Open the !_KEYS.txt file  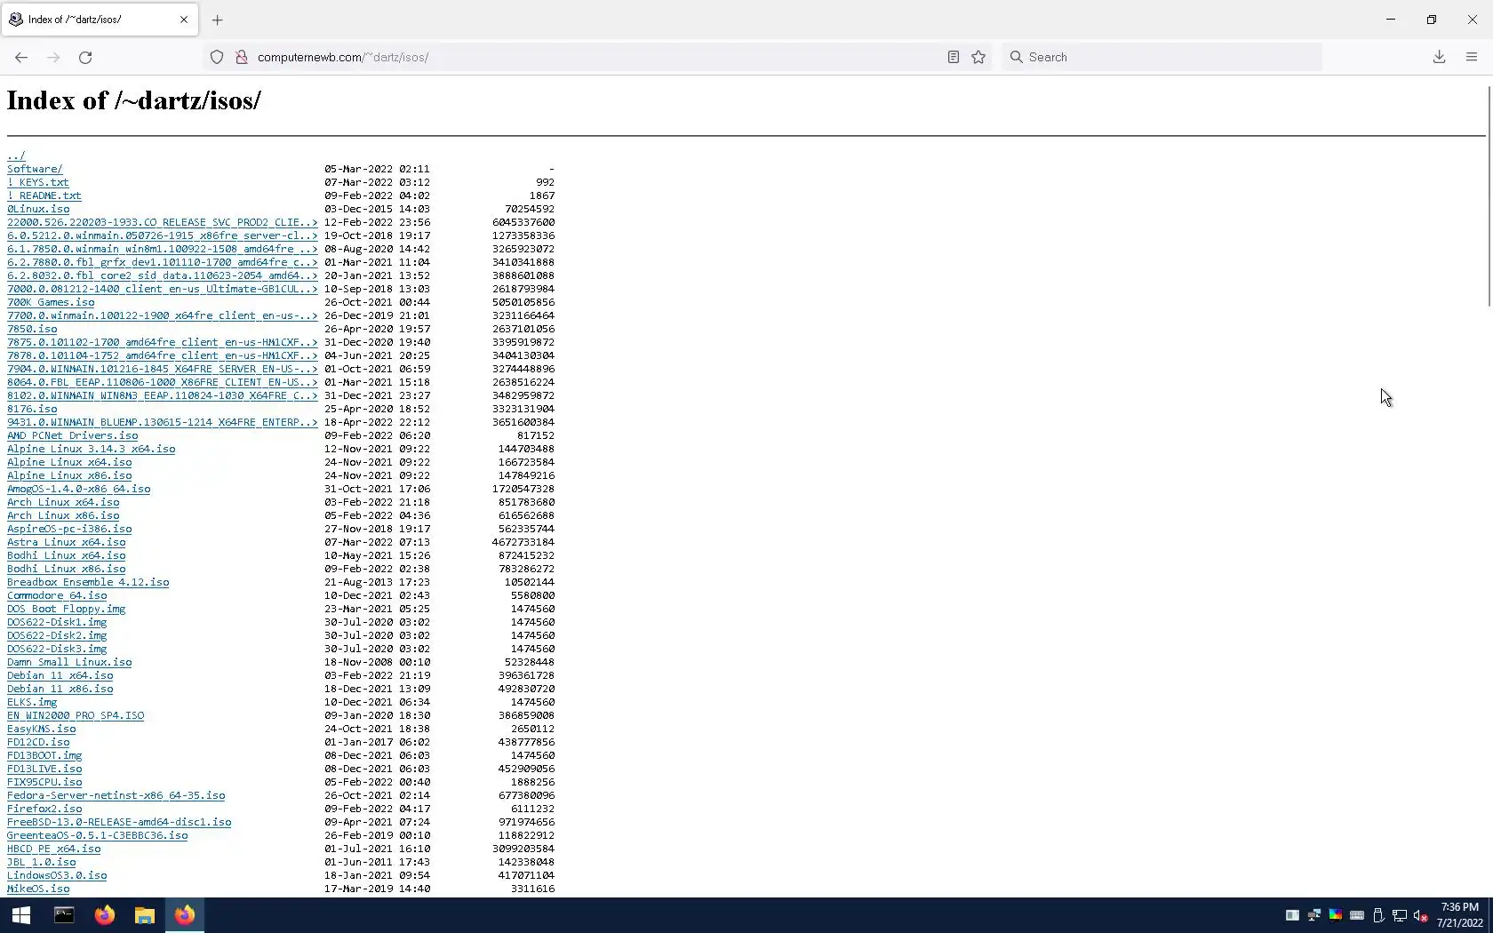[x=38, y=182]
